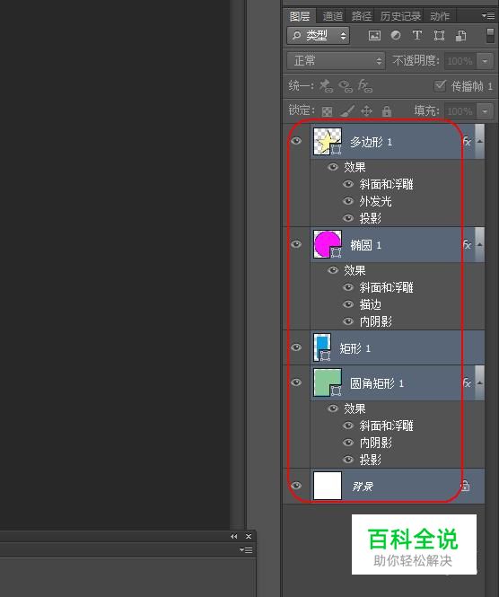Screen dimensions: 499x597
Task: Click lock icon on 背景 layer
Action: (x=465, y=486)
